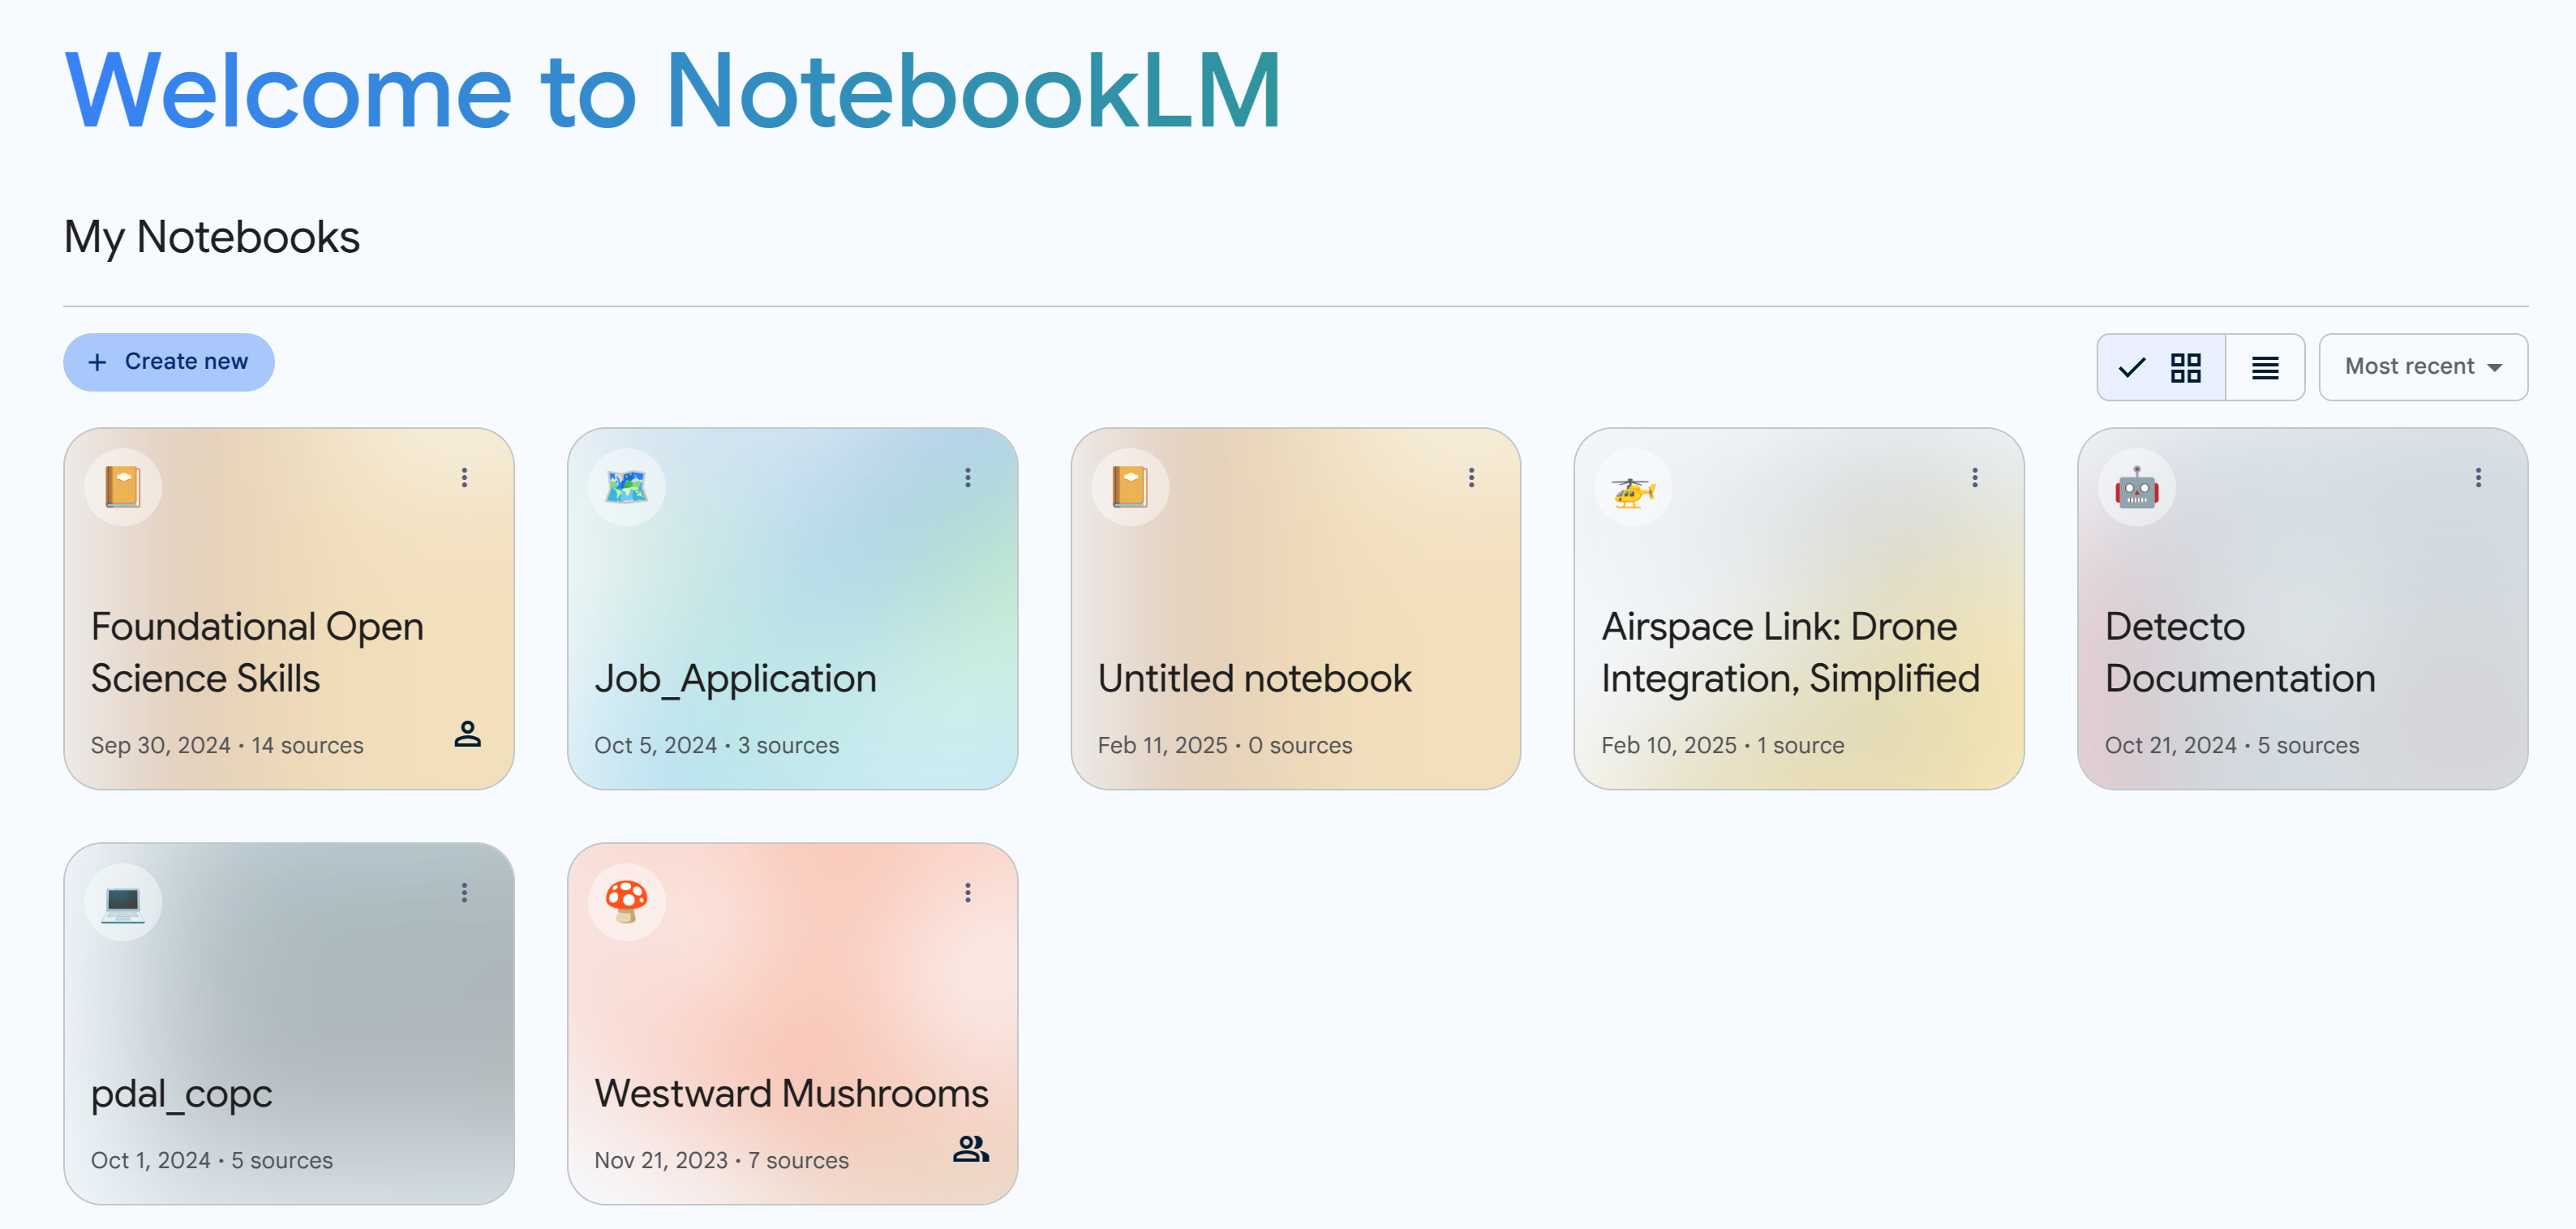Open more options for Airspace Link notebook
Viewport: 2576px width, 1229px height.
1974,477
